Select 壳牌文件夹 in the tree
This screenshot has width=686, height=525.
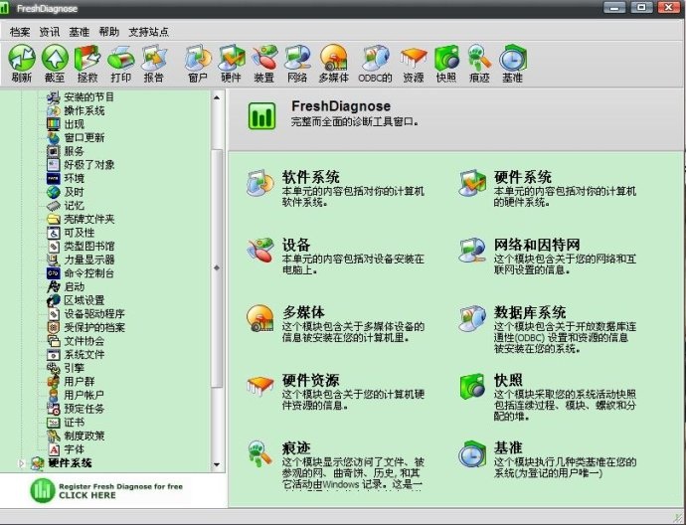point(89,219)
